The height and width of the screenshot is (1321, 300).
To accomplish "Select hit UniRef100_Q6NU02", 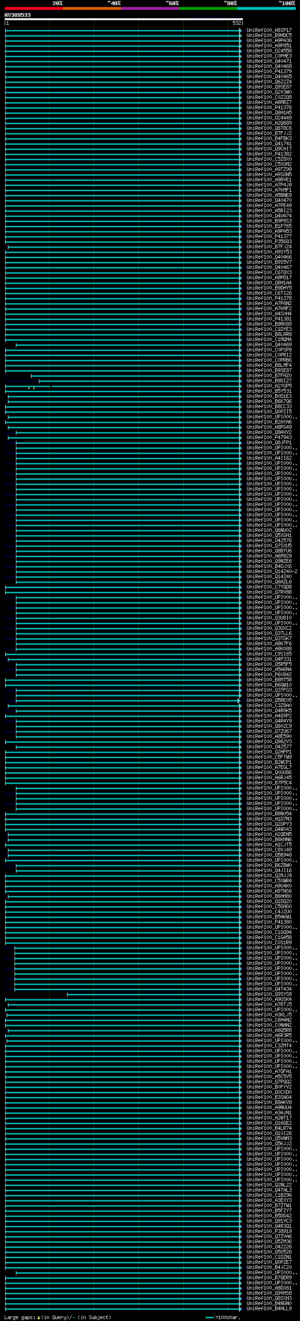I will click(x=269, y=530).
